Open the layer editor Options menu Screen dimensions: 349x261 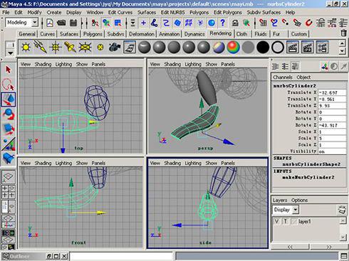pyautogui.click(x=299, y=201)
